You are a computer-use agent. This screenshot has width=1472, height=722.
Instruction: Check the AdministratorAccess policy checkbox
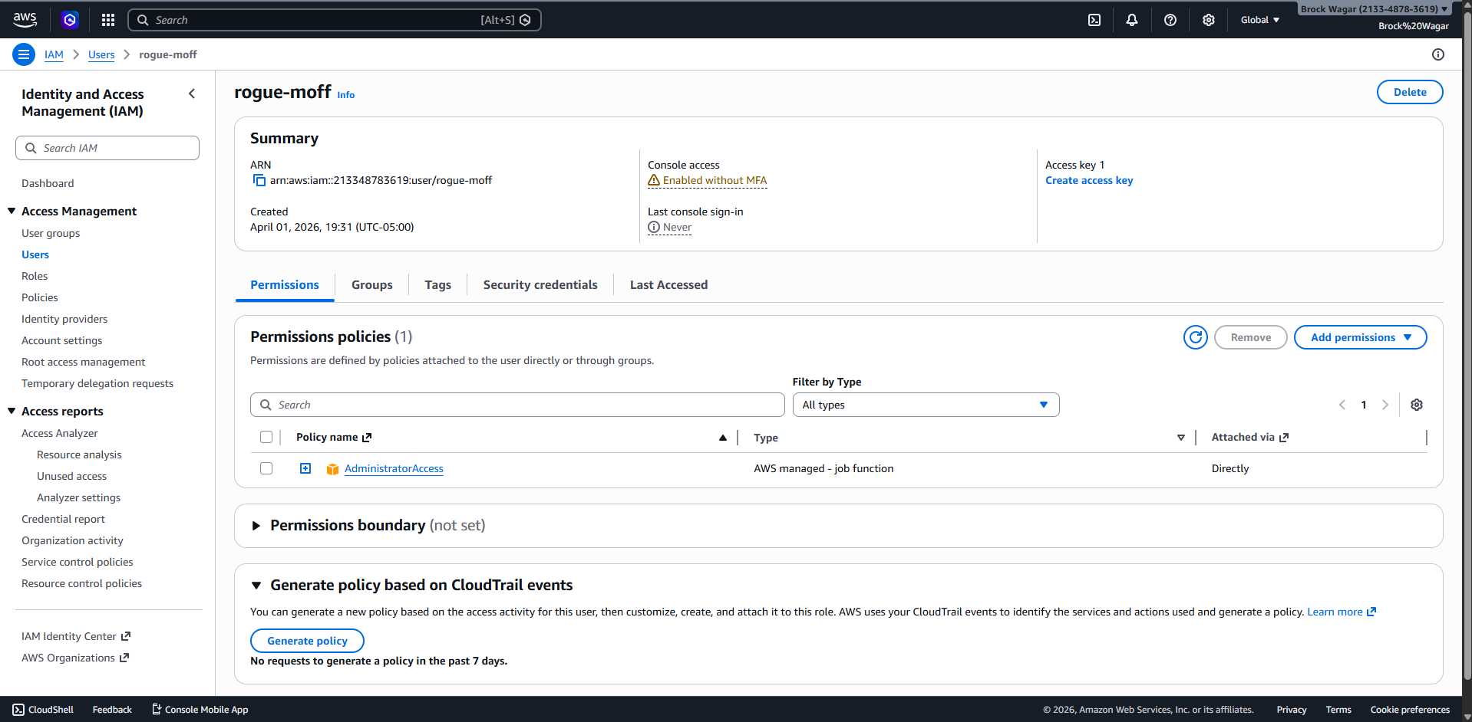(266, 468)
